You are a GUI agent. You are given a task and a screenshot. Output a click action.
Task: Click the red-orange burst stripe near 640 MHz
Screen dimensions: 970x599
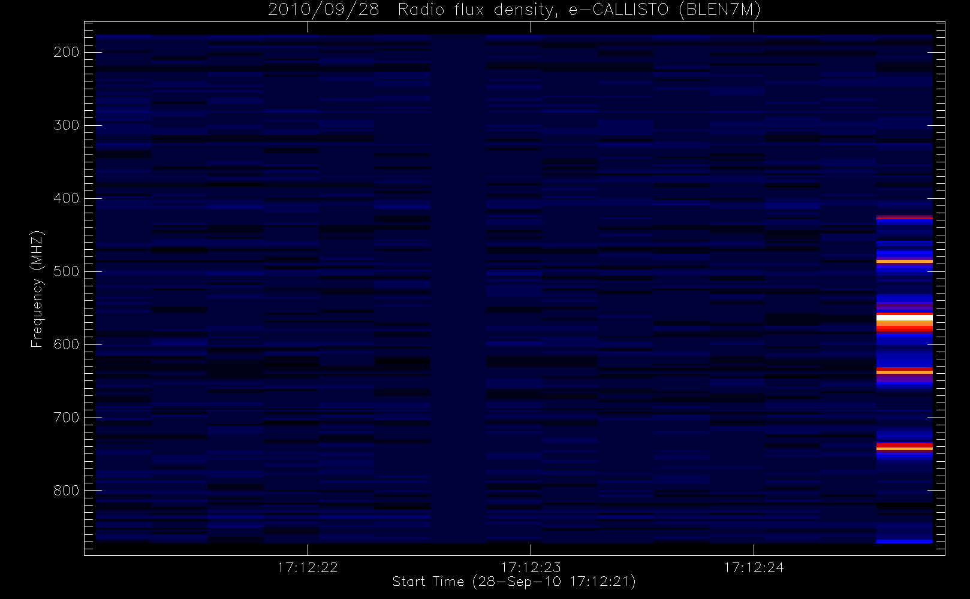(x=905, y=371)
